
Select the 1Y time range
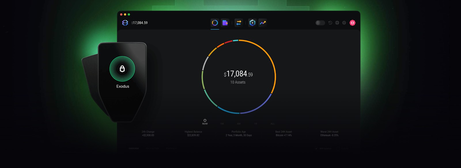256,124
